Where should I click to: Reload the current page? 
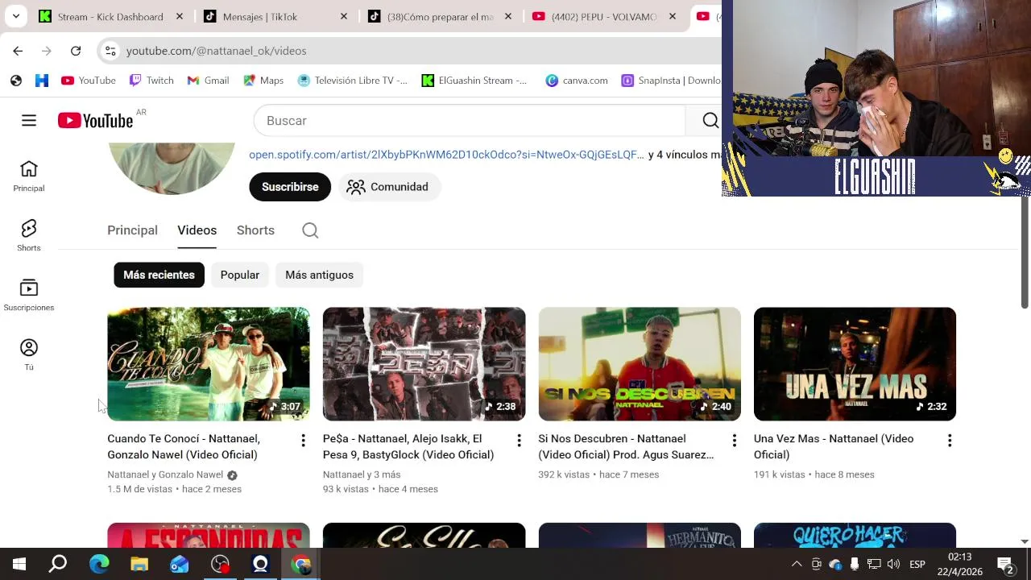(x=76, y=51)
